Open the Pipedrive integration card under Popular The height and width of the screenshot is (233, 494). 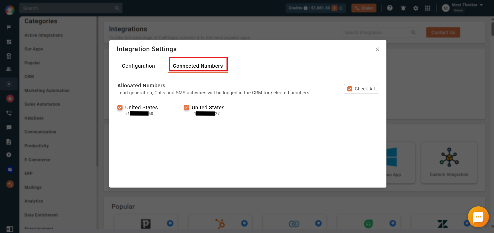(x=146, y=222)
